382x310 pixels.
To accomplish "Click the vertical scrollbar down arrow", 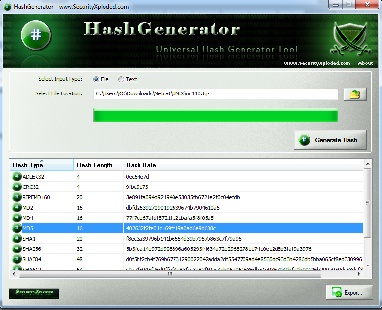I will tap(368, 266).
